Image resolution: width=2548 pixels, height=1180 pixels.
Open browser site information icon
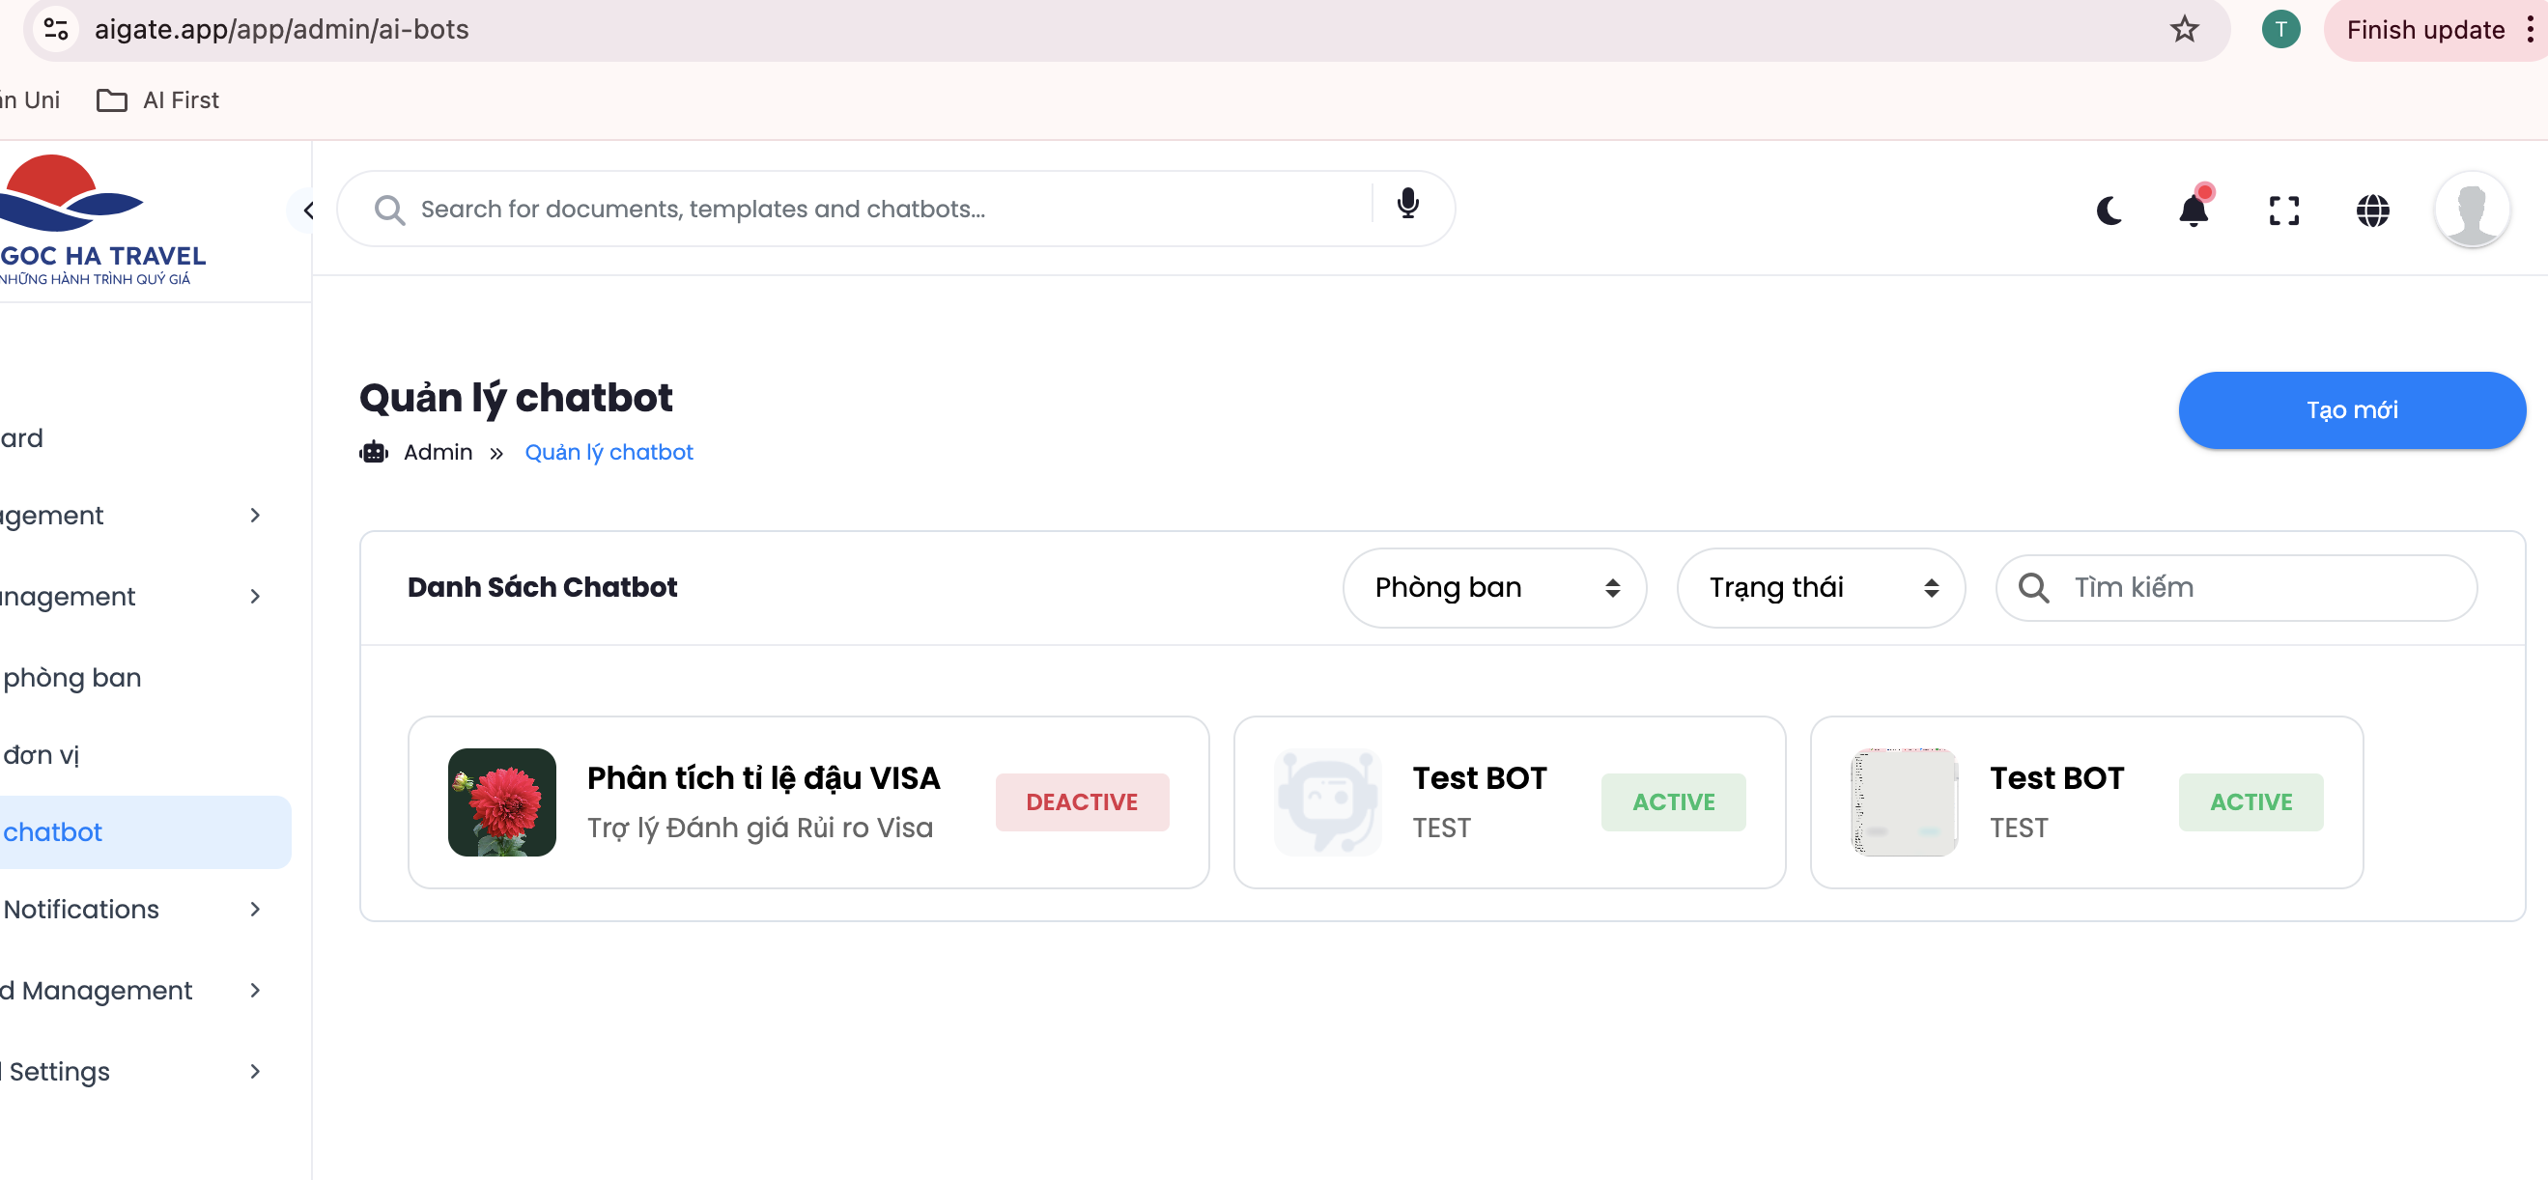[x=56, y=30]
